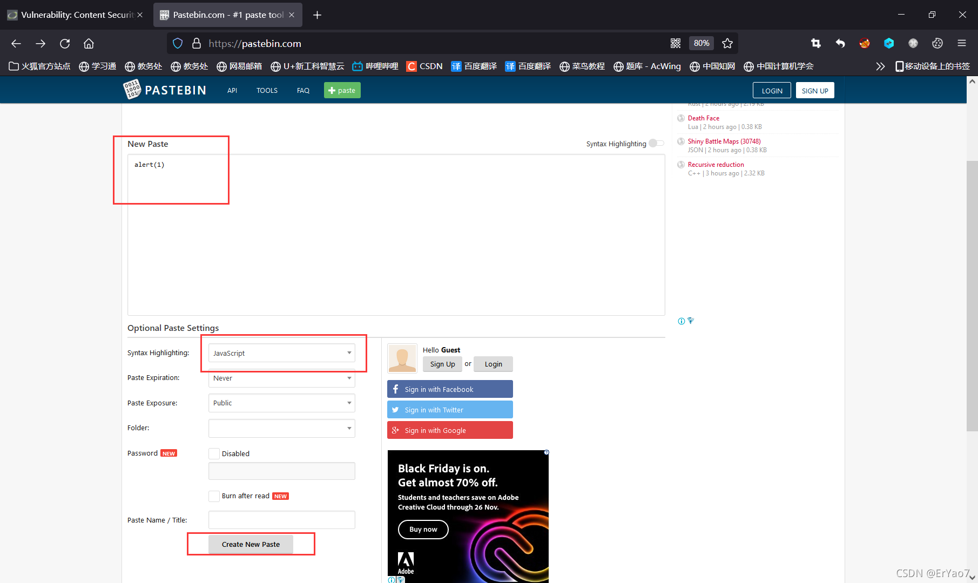Open the 题库 - AcWing bookmark
The height and width of the screenshot is (583, 978).
[x=647, y=66]
